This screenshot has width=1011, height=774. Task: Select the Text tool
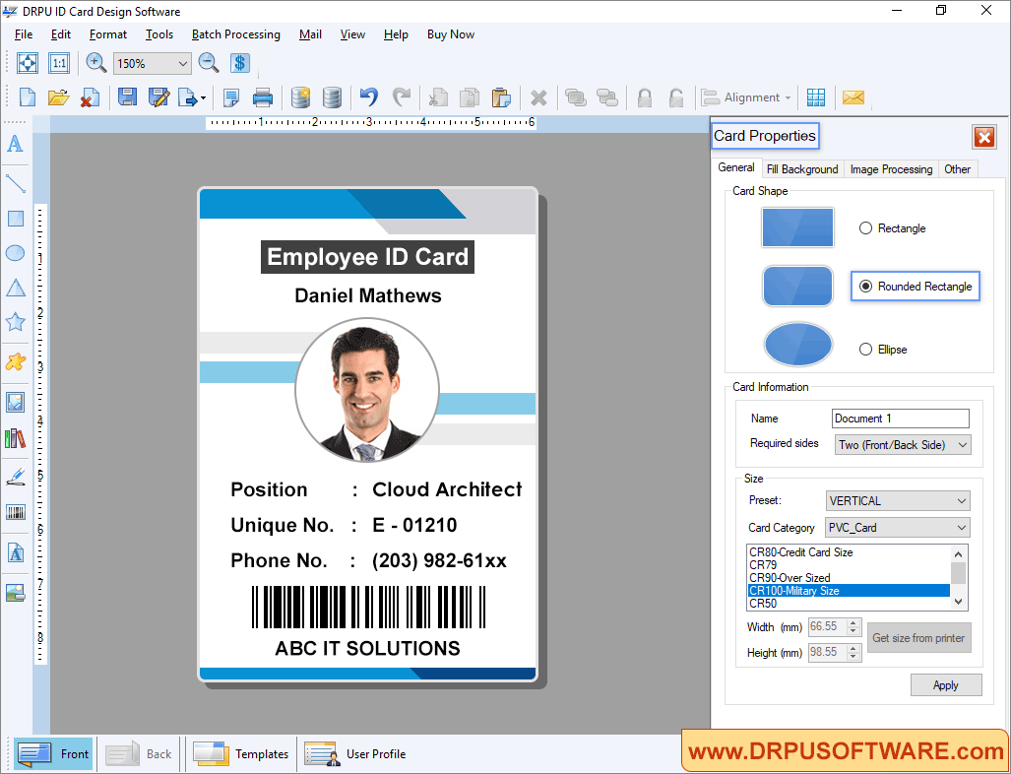click(15, 143)
